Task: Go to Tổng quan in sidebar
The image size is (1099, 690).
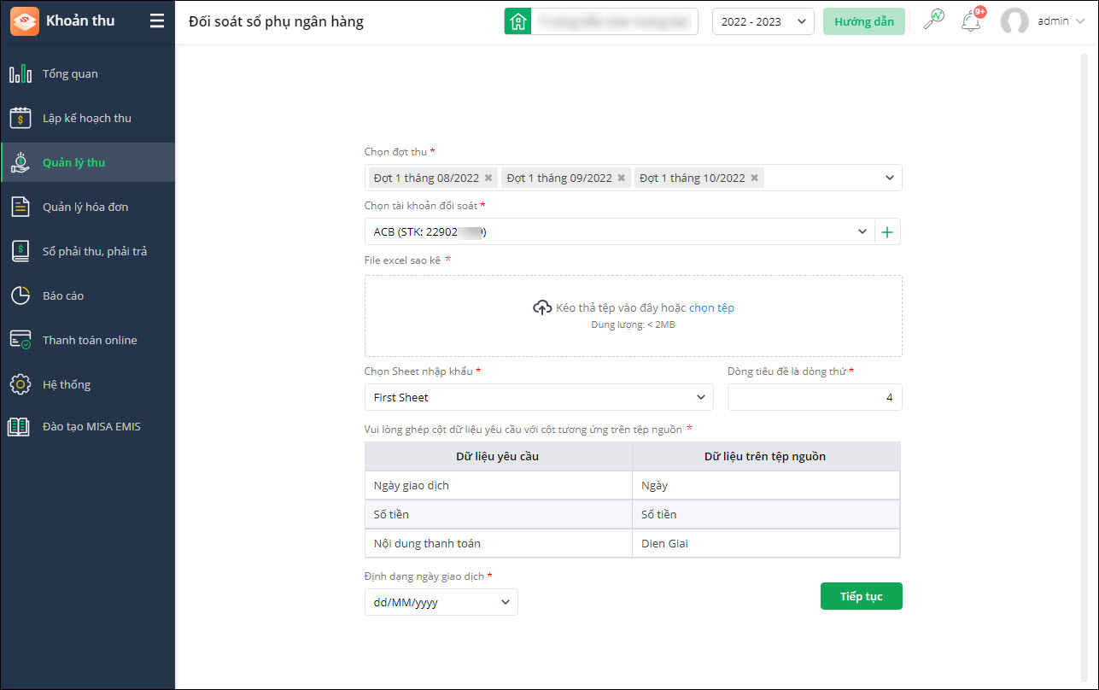Action: click(x=70, y=73)
